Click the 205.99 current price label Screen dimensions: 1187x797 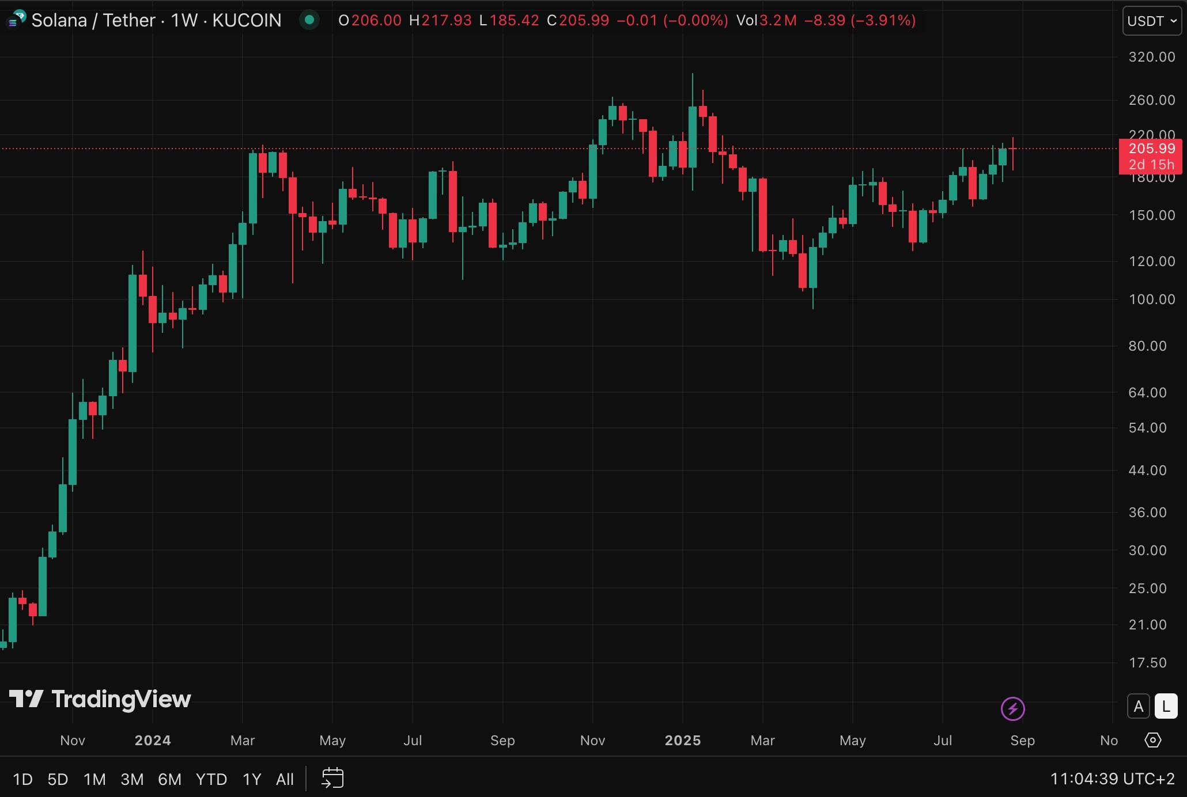tap(1151, 149)
